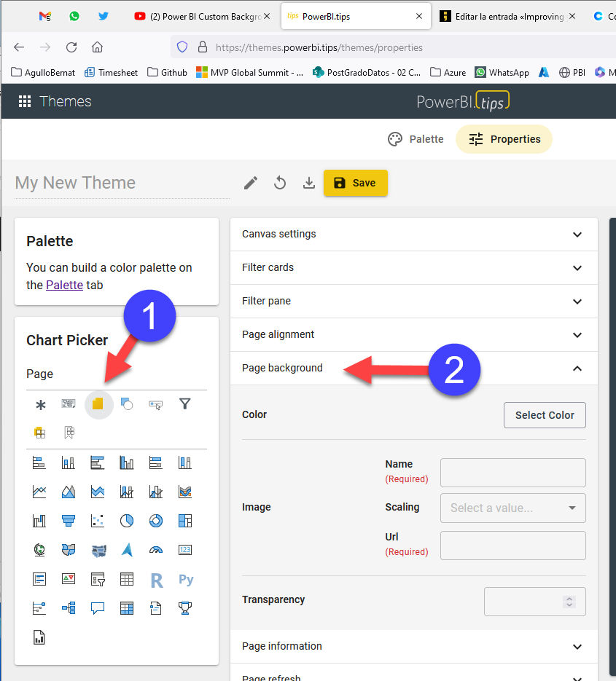The image size is (616, 681).
Task: Click the Transparency number field
Action: 535,602
